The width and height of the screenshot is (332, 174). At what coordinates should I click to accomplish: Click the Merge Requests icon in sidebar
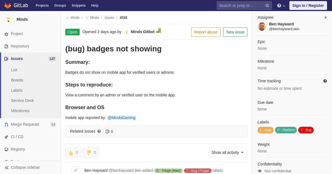click(6, 125)
